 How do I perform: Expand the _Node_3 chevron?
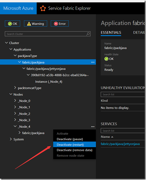(x=15, y=120)
